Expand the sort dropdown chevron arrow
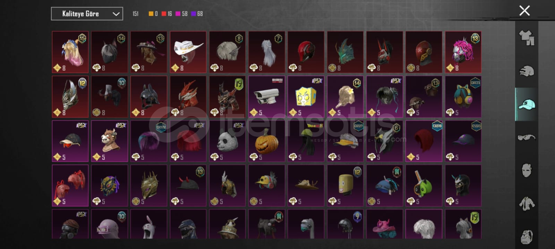 [116, 14]
